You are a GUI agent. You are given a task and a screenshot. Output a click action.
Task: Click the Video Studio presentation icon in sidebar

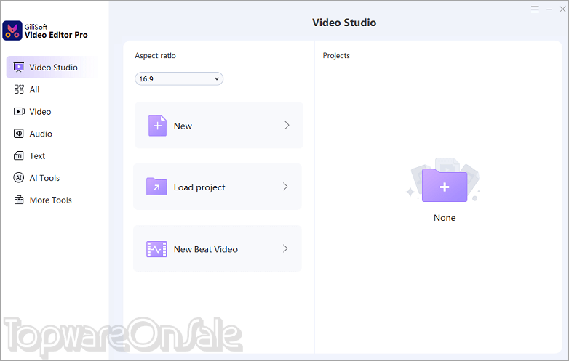click(19, 68)
